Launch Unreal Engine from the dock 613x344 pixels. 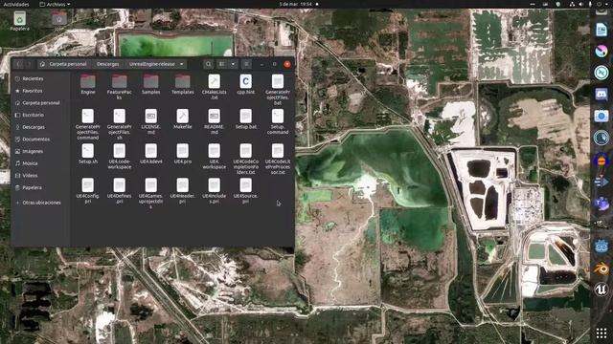coord(602,290)
